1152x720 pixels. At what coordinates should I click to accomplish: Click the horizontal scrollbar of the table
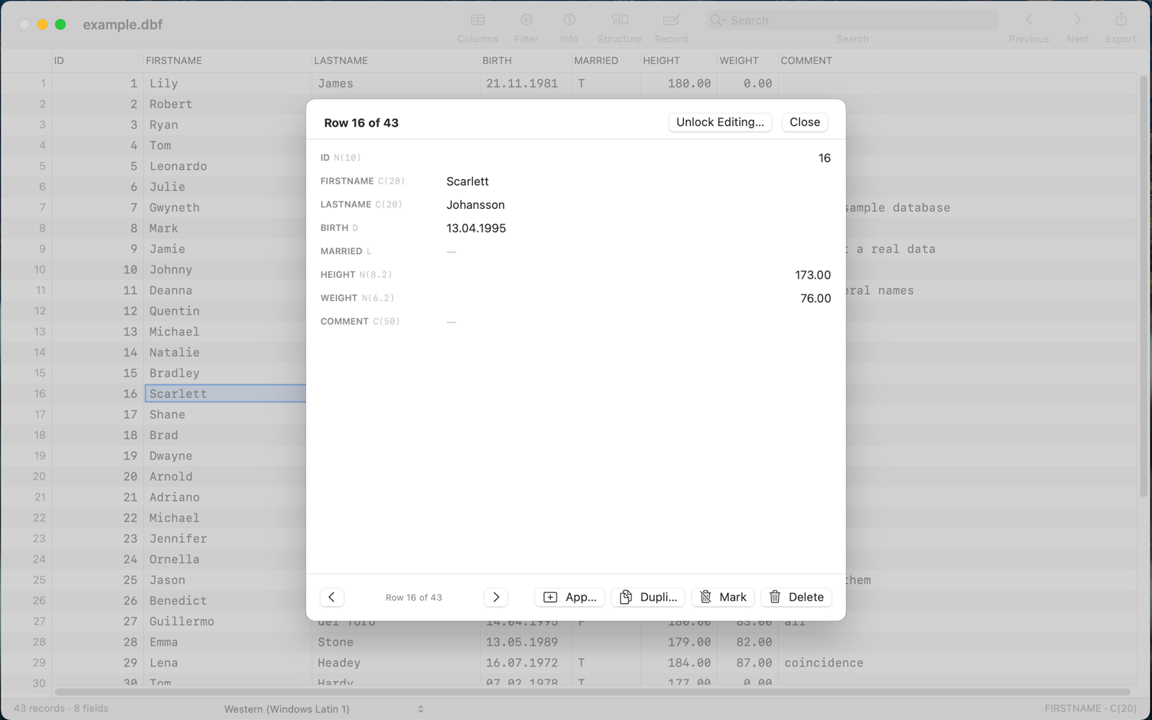pos(592,692)
